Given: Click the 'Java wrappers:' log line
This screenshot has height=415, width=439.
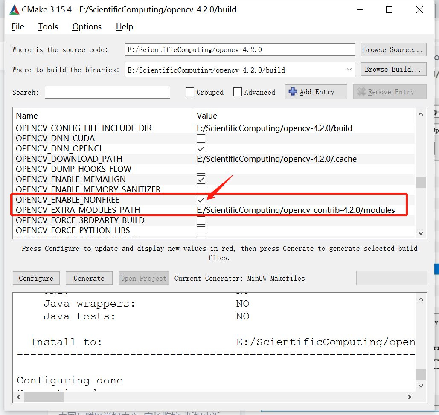Looking at the screenshot, I should (x=90, y=304).
